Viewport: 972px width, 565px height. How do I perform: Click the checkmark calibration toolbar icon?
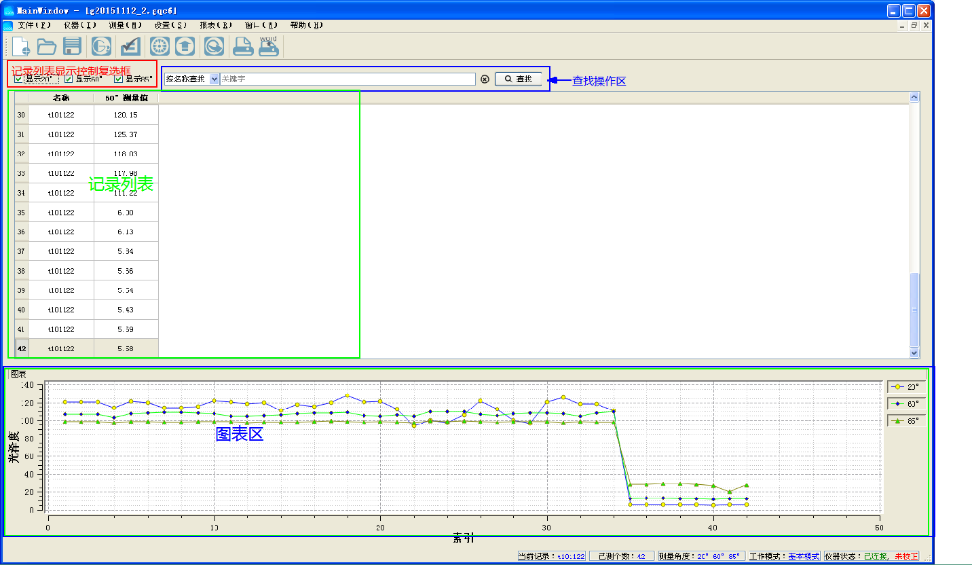130,46
